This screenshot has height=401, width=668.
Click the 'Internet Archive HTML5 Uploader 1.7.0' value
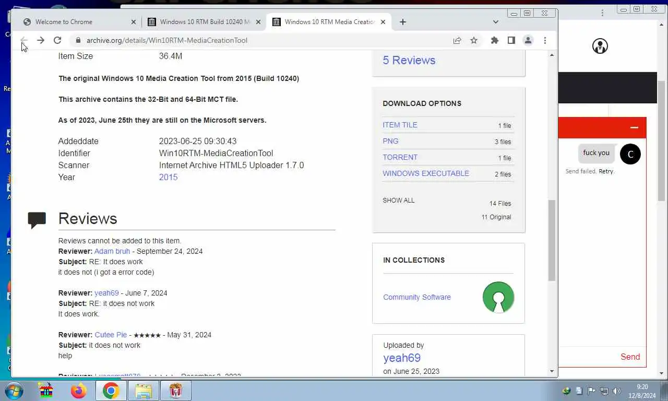pos(232,165)
